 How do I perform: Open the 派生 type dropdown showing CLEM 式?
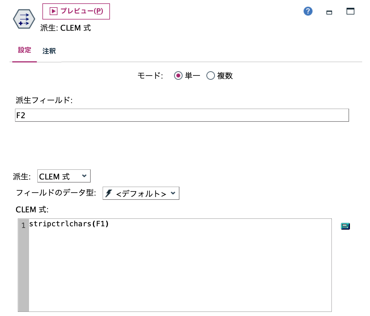(x=63, y=176)
